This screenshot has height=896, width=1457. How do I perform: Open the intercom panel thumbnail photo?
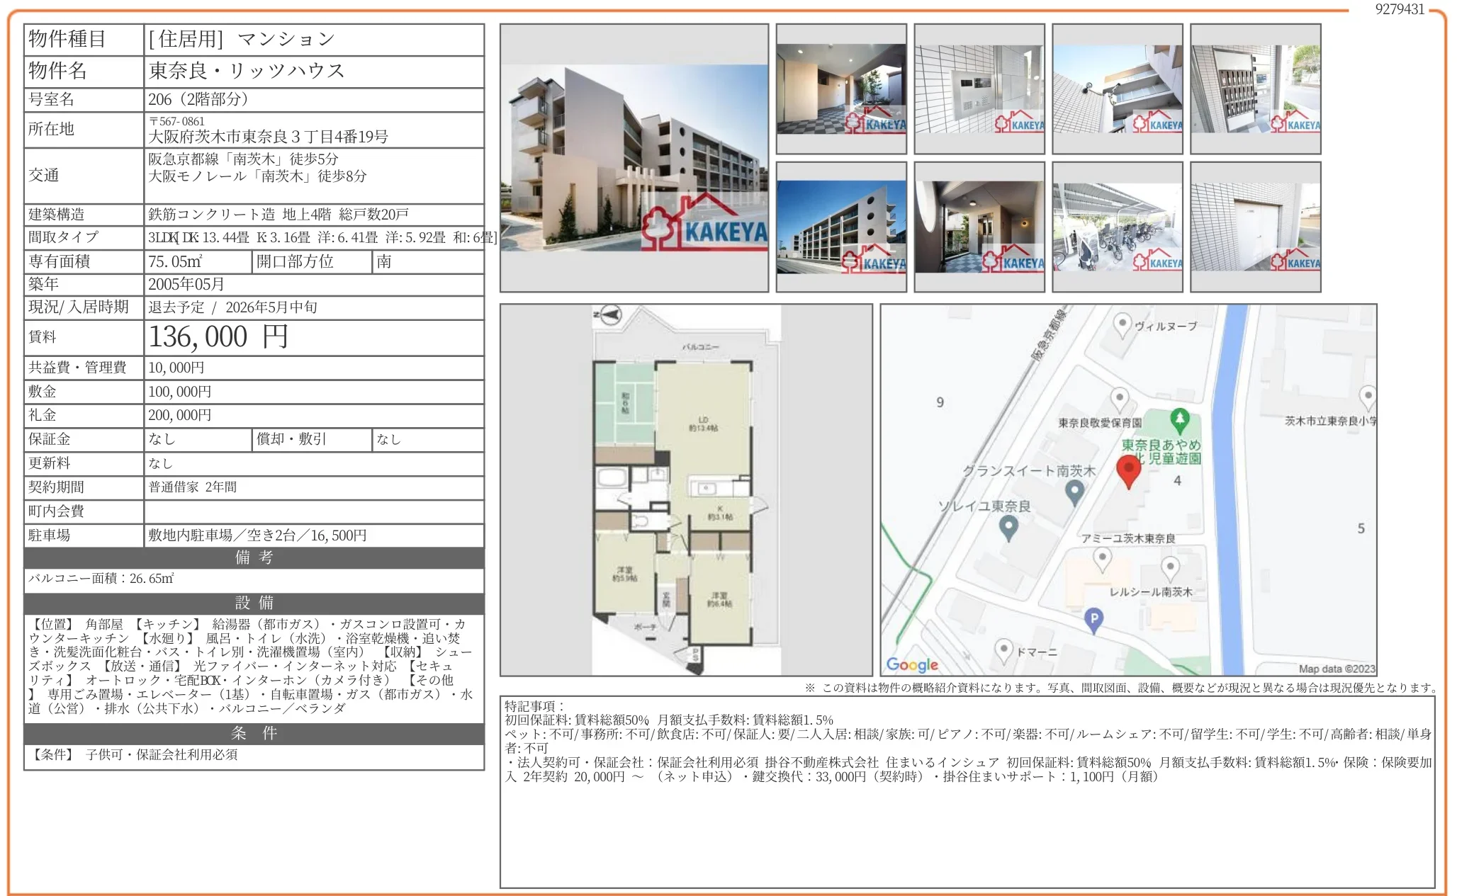click(979, 89)
